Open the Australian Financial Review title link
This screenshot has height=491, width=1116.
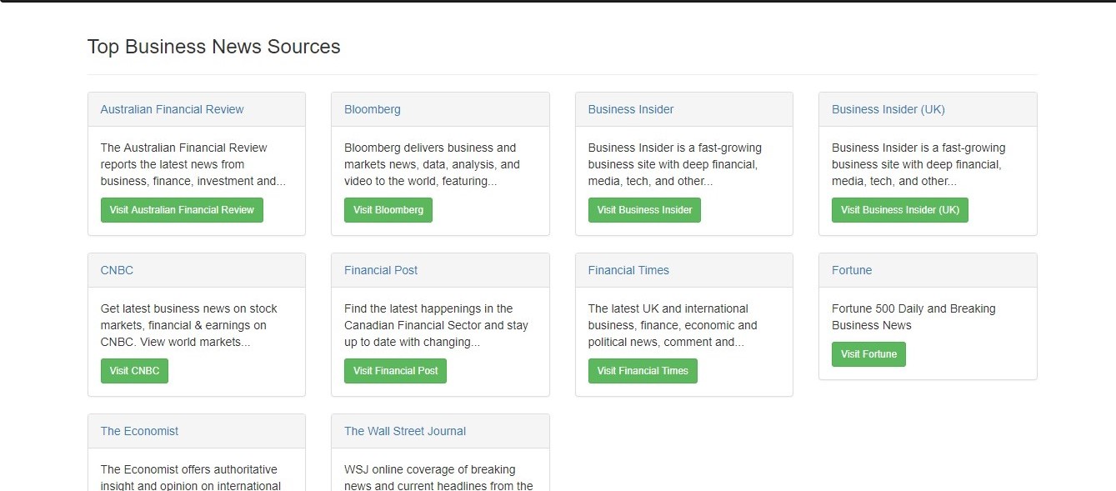click(x=172, y=109)
